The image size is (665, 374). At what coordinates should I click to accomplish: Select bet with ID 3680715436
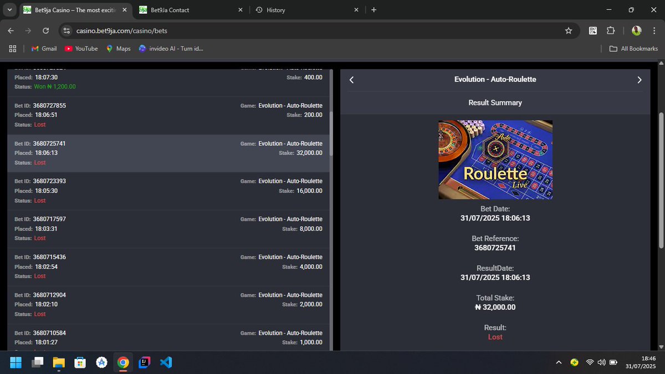168,267
